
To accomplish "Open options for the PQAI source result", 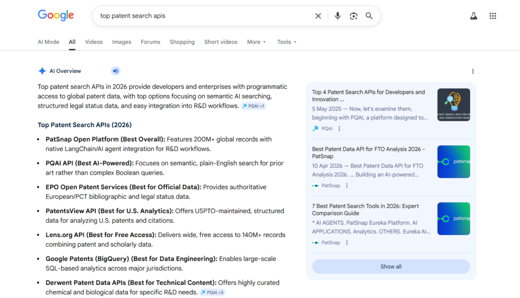I will (340, 129).
